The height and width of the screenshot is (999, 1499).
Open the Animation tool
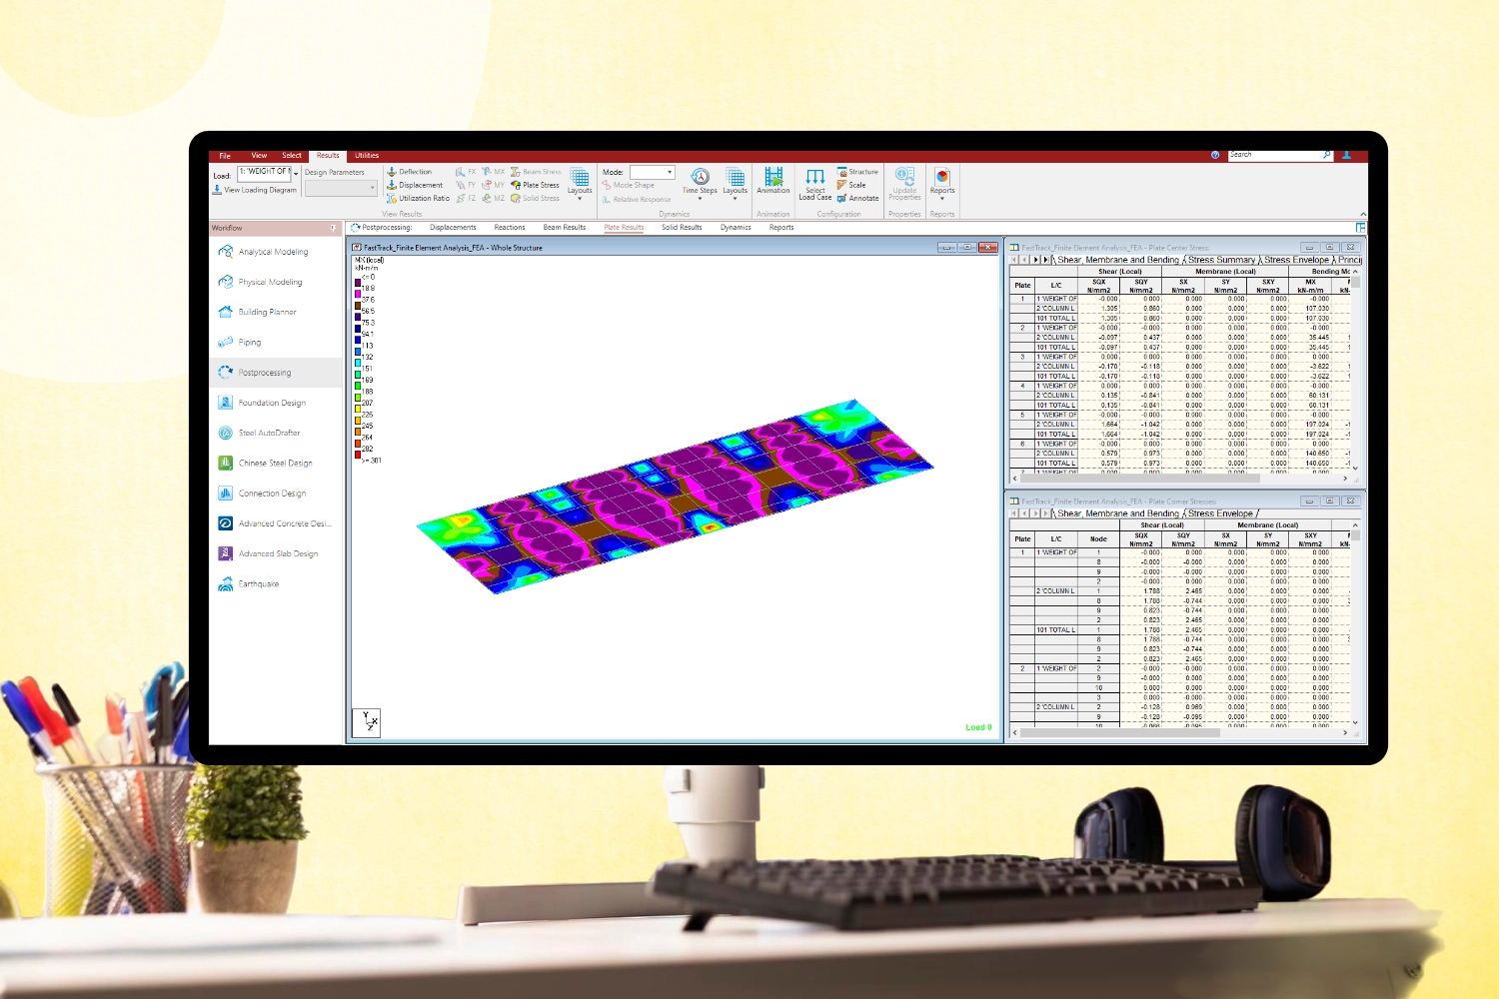click(x=772, y=180)
